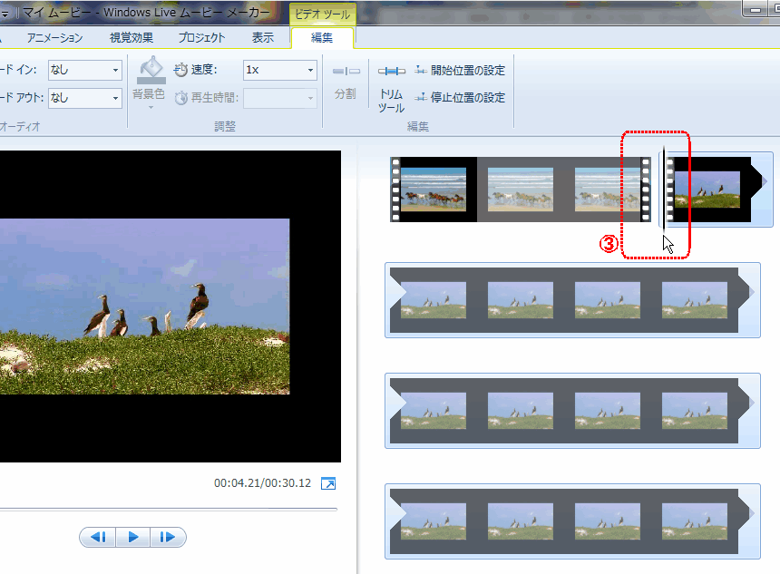780x574 pixels.
Task: Select the プロジェクト tab
Action: (201, 37)
